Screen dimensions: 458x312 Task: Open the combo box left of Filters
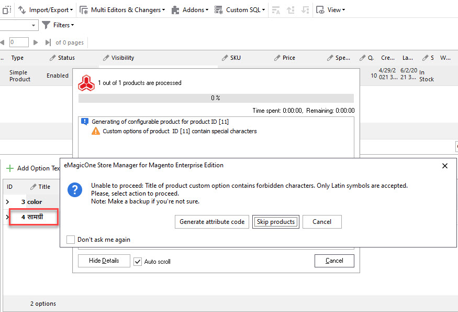click(19, 25)
